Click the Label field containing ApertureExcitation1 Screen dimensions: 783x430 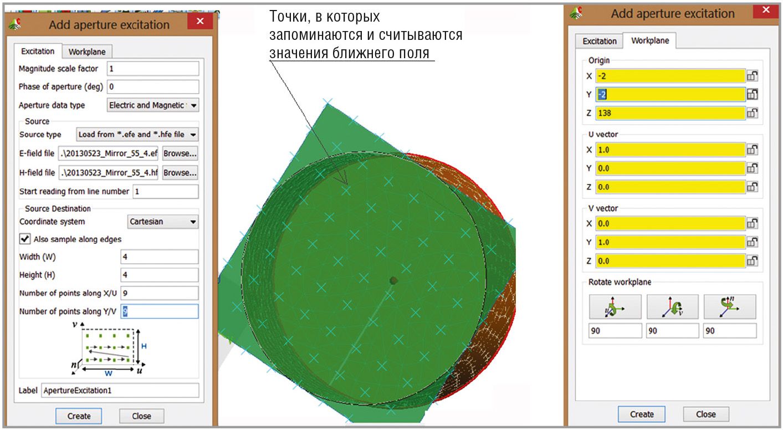pyautogui.click(x=120, y=390)
